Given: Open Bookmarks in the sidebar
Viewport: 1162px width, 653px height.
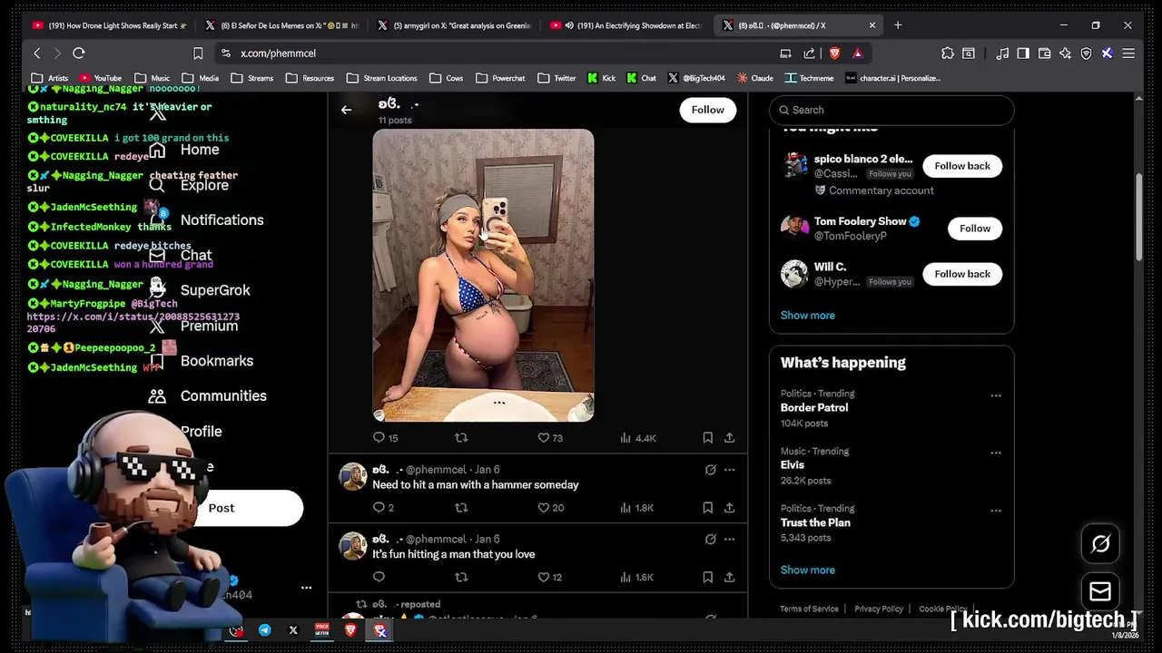Looking at the screenshot, I should 202,361.
